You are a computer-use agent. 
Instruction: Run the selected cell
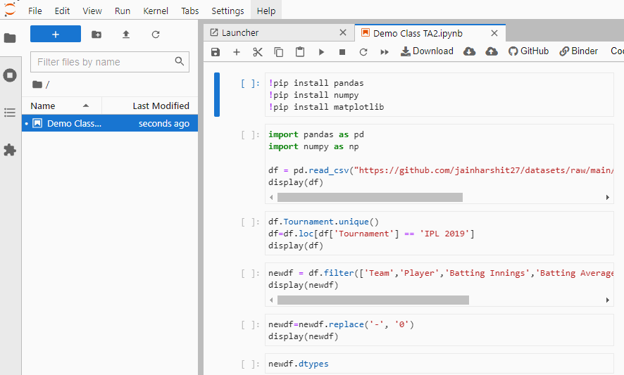(x=321, y=52)
